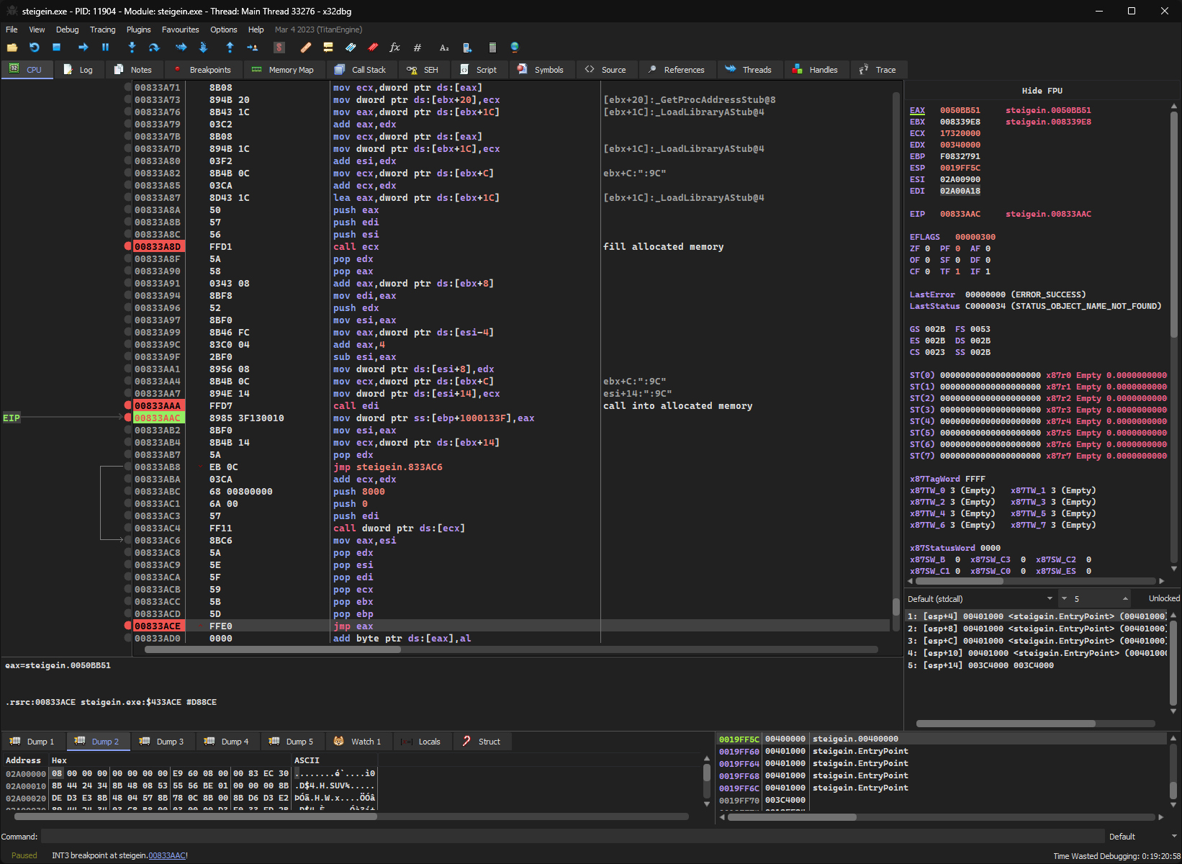Screen dimensions: 1182x864
Task: Open the calculator icon in the toolbar
Action: point(492,48)
